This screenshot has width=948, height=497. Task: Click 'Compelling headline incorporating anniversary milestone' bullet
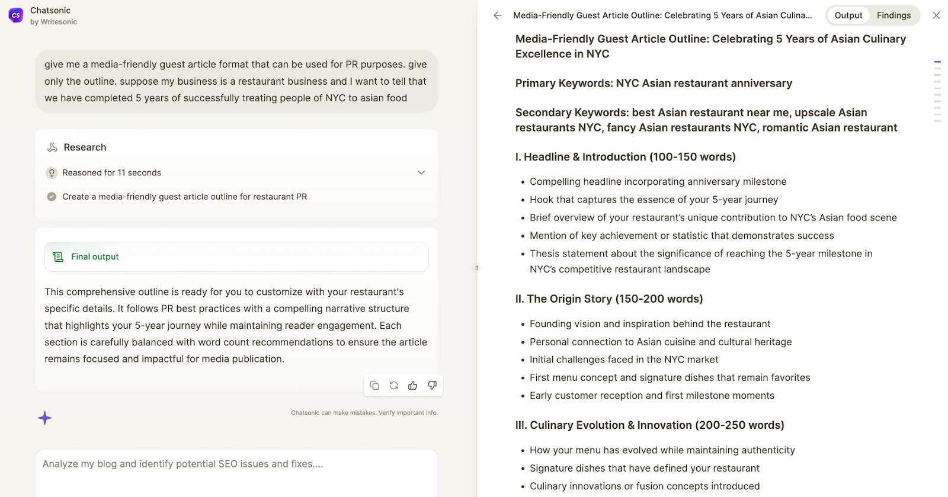pos(658,182)
